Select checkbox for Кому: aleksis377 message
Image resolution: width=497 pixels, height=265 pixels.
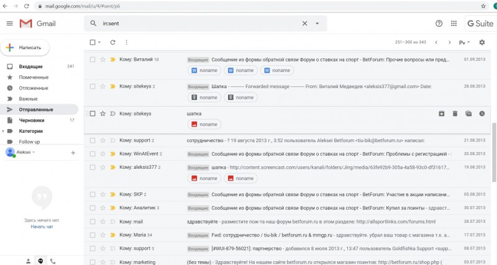93,168
